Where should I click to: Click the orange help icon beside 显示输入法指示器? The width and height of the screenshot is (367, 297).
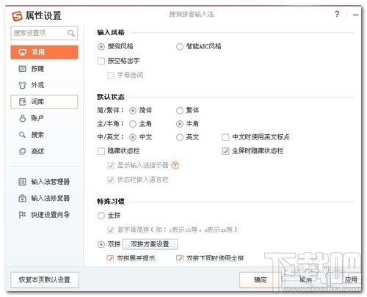(x=175, y=166)
